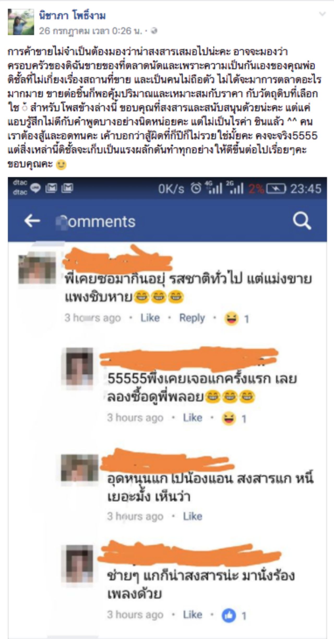Like the comment mentioning น้องแอน
334x639 pixels.
[x=193, y=516]
